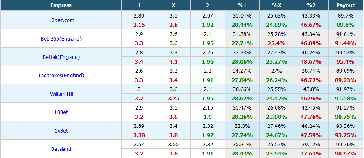Screen dimensions: 364x158
Task: Open the 18Bet bookmaker link
Action: [61, 112]
